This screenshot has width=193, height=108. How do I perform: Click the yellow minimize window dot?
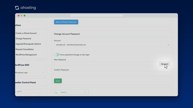pyautogui.click(x=21, y=16)
